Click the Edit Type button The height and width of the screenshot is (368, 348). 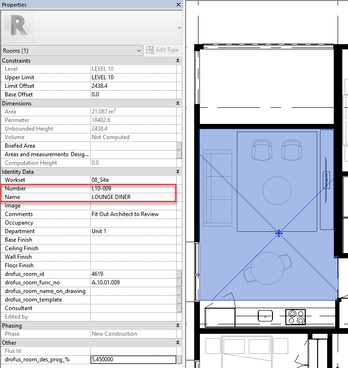(x=162, y=50)
